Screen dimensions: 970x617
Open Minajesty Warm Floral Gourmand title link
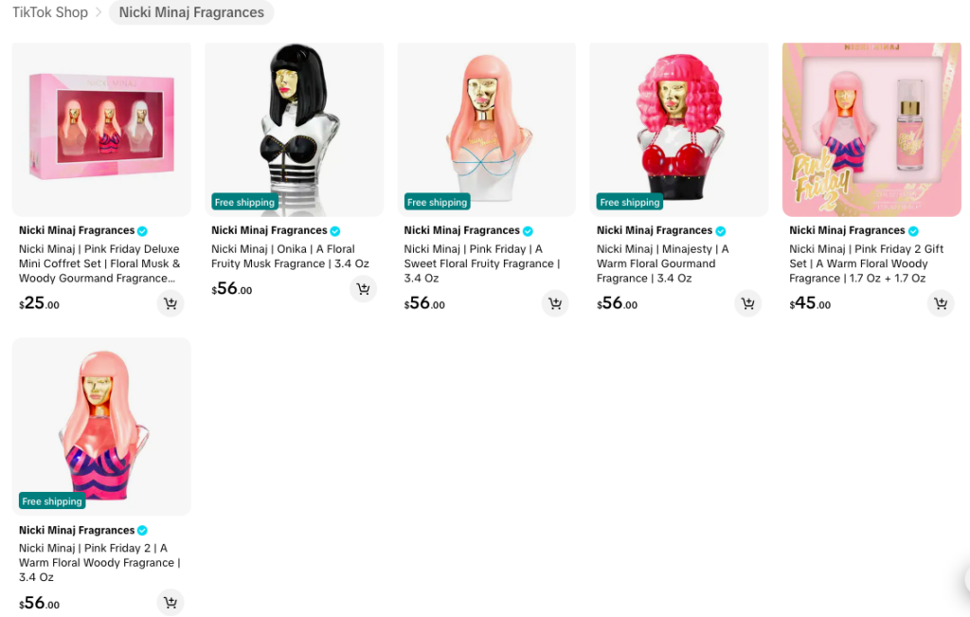[x=662, y=263]
